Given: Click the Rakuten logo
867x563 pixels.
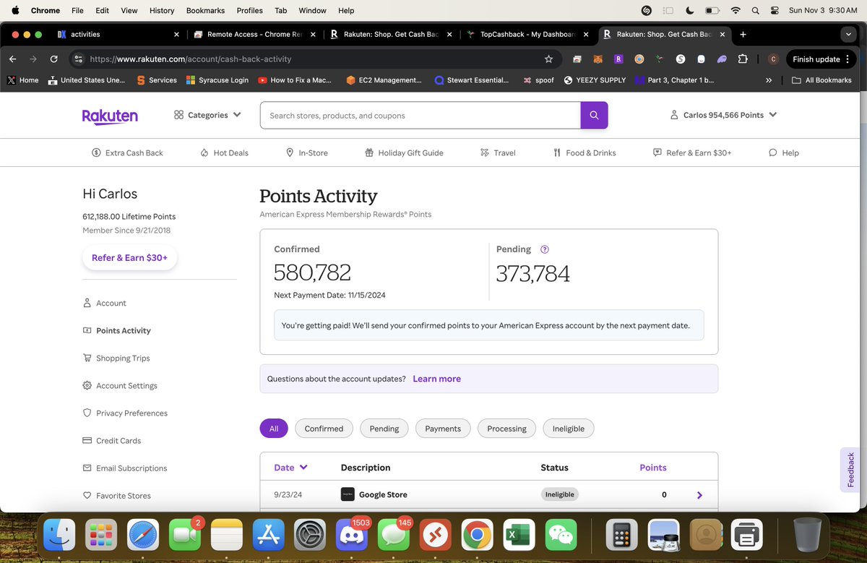Looking at the screenshot, I should tap(110, 116).
